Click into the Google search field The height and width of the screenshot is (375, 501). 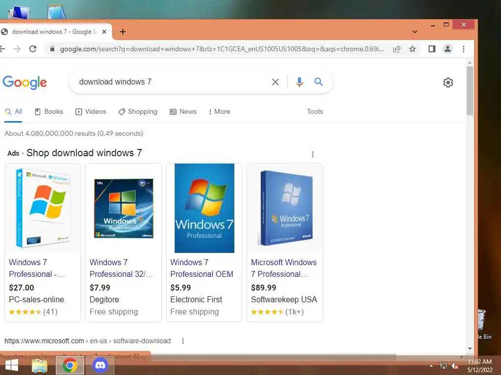click(173, 82)
